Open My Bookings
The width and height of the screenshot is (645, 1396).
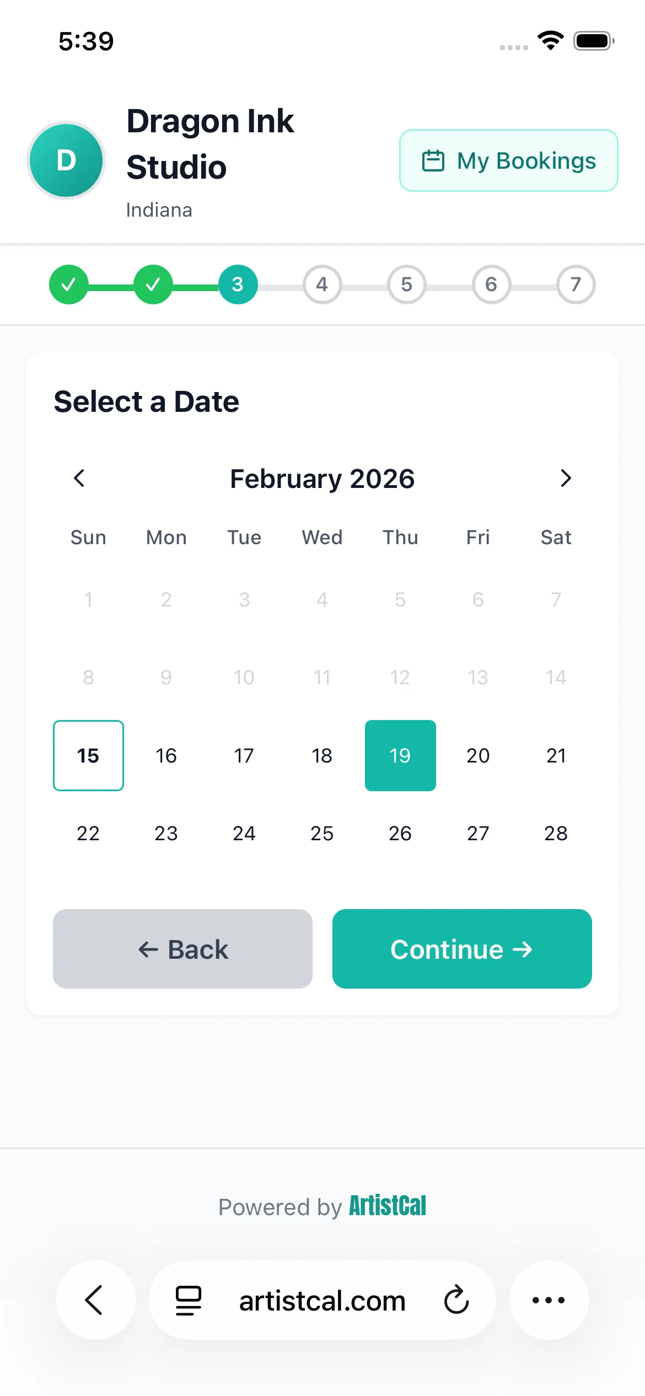[509, 160]
